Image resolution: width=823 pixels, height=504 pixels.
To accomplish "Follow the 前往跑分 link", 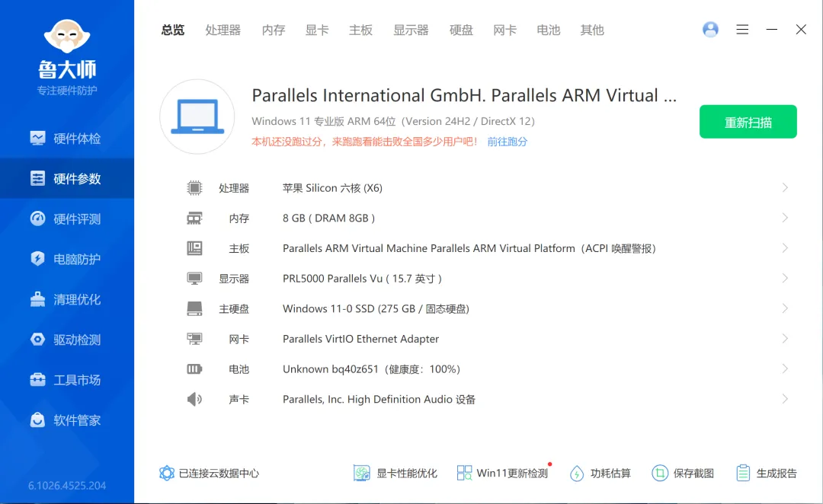I will point(507,142).
